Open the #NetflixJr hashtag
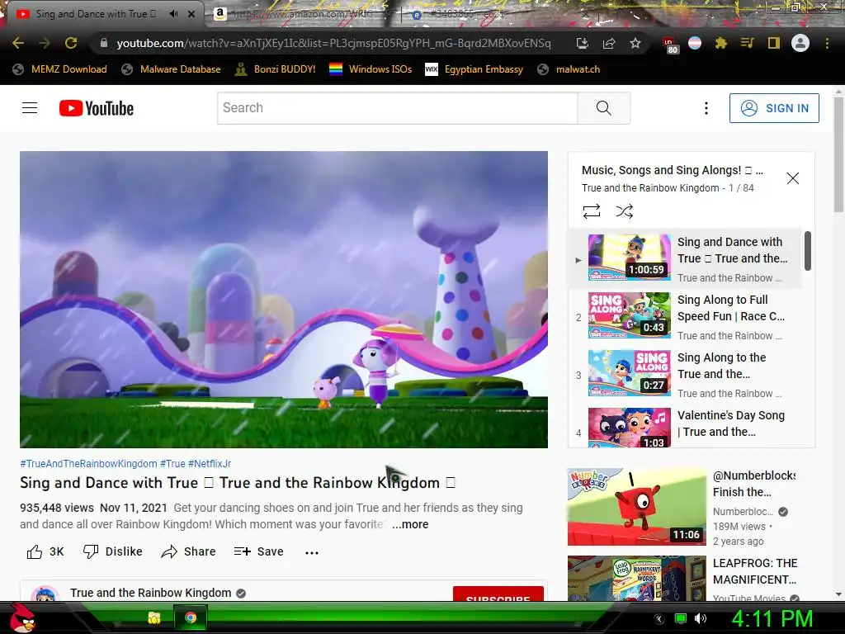 (x=210, y=464)
